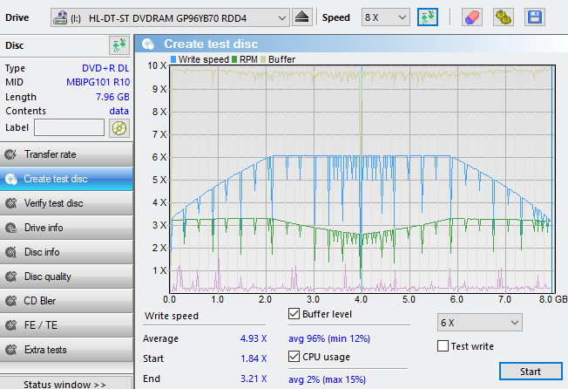Click the Create test disc header icon
Image resolution: width=568 pixels, height=389 pixels.
coord(150,44)
